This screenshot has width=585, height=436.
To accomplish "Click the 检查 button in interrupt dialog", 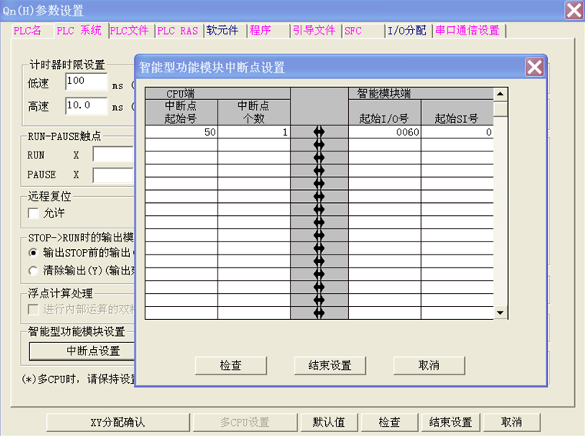I will 231,365.
